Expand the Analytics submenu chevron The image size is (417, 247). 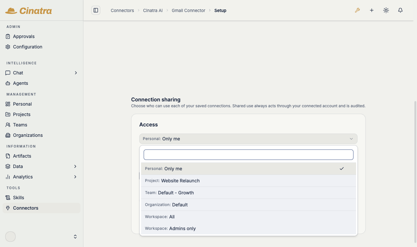(75, 177)
